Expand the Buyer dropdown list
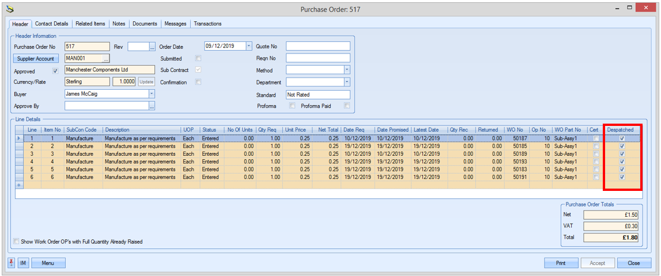Viewport: 661px width, 276px height. (x=152, y=94)
